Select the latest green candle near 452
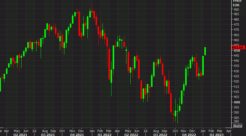 click(205, 51)
